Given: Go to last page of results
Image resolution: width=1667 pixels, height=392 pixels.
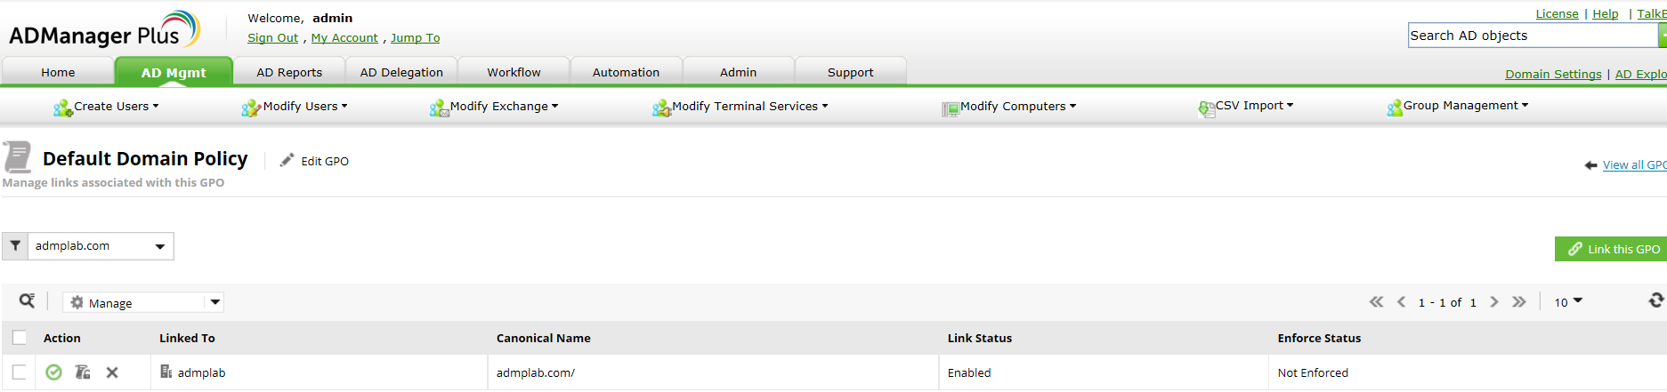Looking at the screenshot, I should (x=1519, y=302).
